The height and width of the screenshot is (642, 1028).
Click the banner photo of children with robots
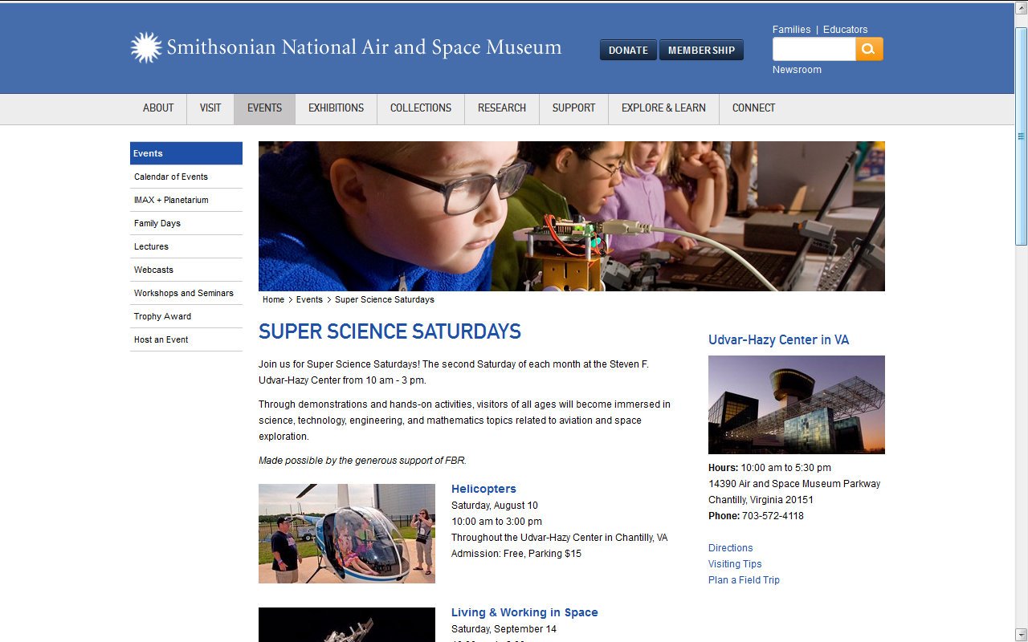(x=572, y=217)
